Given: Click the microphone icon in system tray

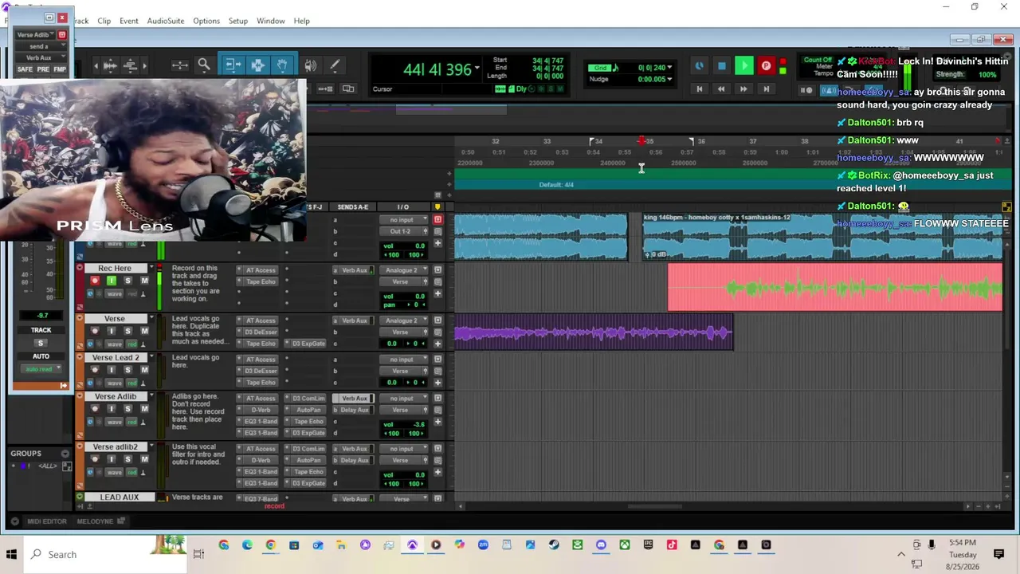Looking at the screenshot, I should pos(932,545).
